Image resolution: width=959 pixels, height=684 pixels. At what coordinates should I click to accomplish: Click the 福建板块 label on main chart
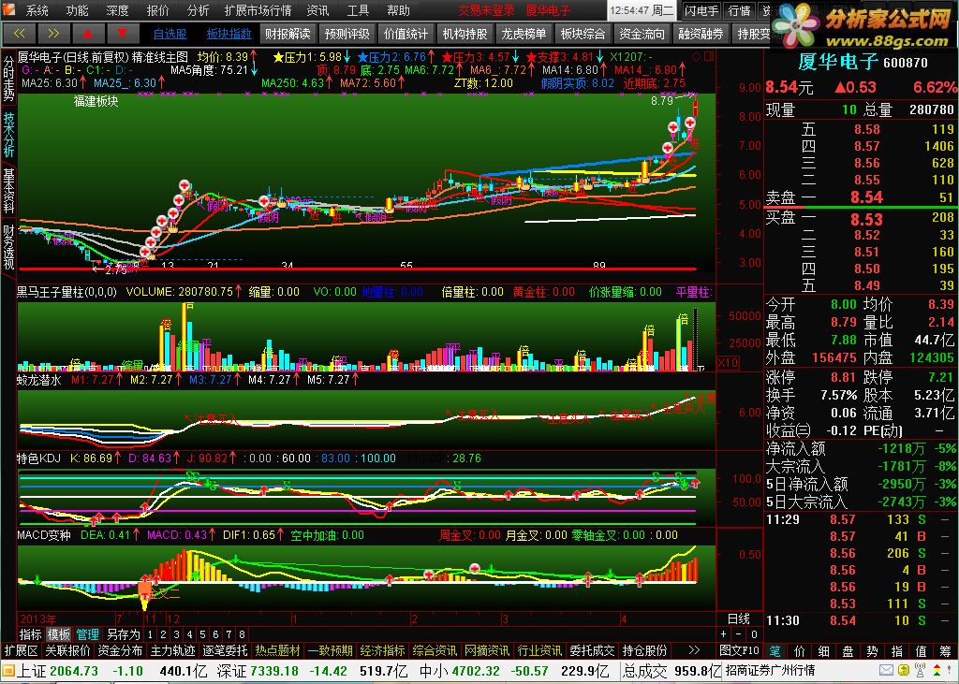click(96, 101)
